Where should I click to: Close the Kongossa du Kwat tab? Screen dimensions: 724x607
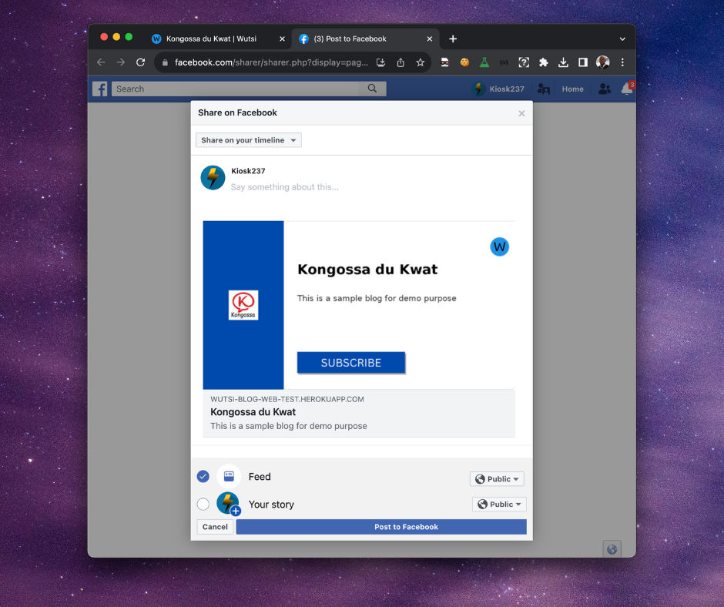coord(282,39)
